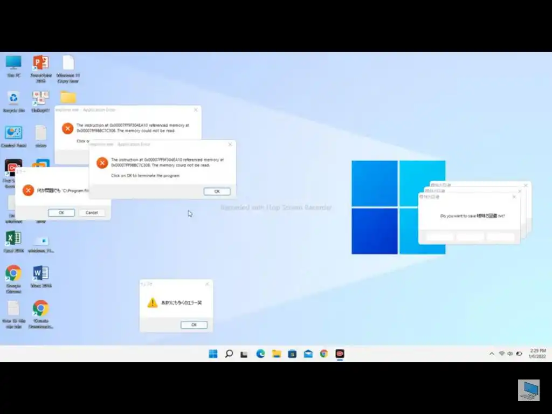Click OK in yellow warning dialog
The width and height of the screenshot is (552, 414).
[x=194, y=325]
